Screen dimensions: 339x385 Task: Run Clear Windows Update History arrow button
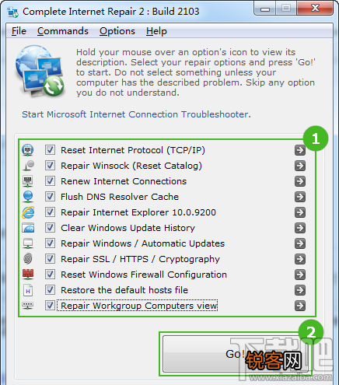coord(300,228)
